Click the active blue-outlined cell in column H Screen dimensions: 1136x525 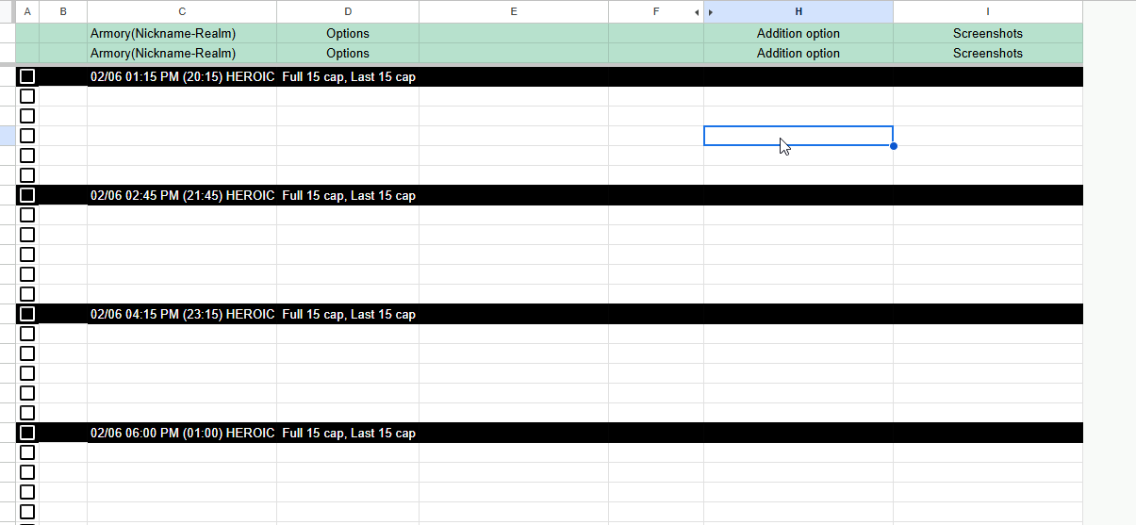pos(798,136)
